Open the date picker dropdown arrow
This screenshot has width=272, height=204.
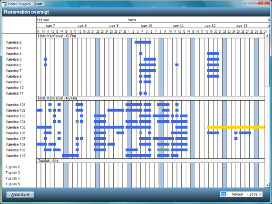coord(261,194)
